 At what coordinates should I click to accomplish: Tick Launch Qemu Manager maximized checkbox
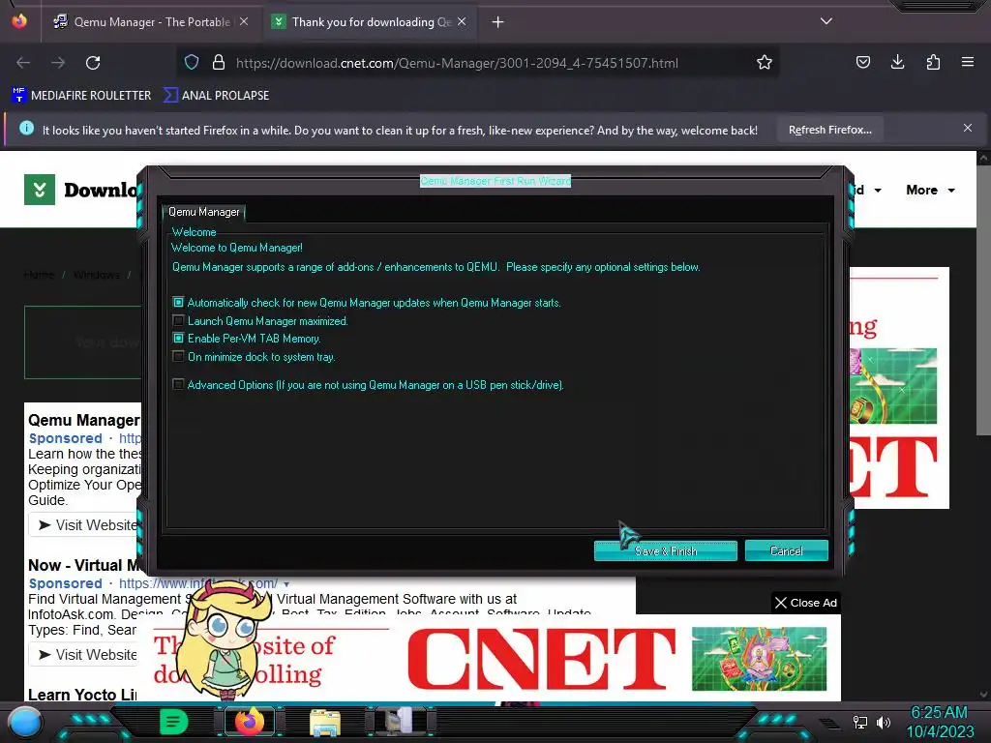point(178,321)
